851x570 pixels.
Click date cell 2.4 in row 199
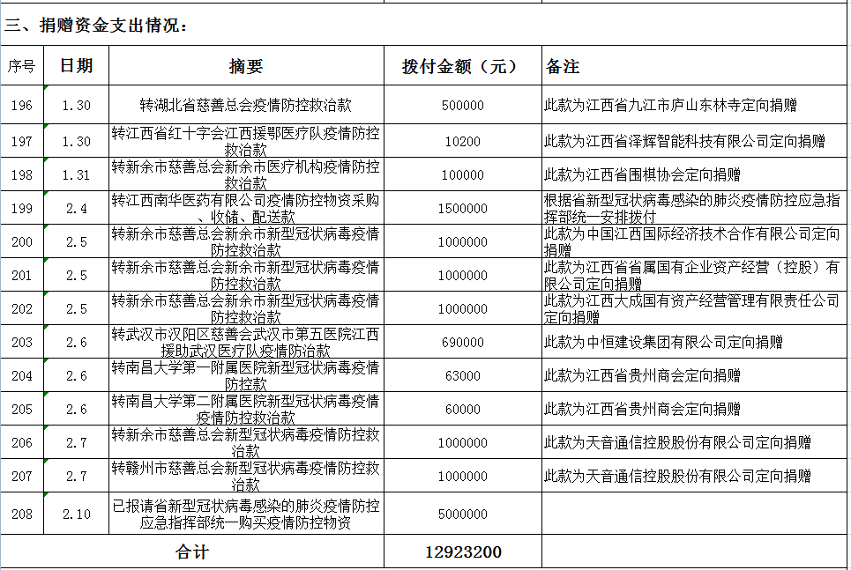(76, 209)
